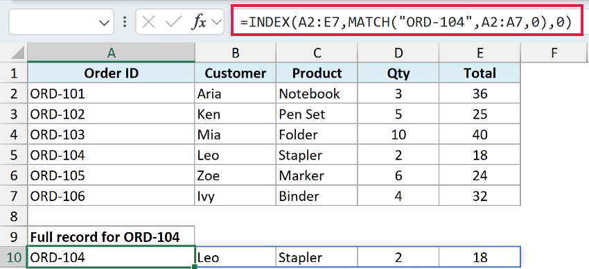The image size is (589, 269).
Task: Select cell containing ORD-102
Action: point(111,114)
